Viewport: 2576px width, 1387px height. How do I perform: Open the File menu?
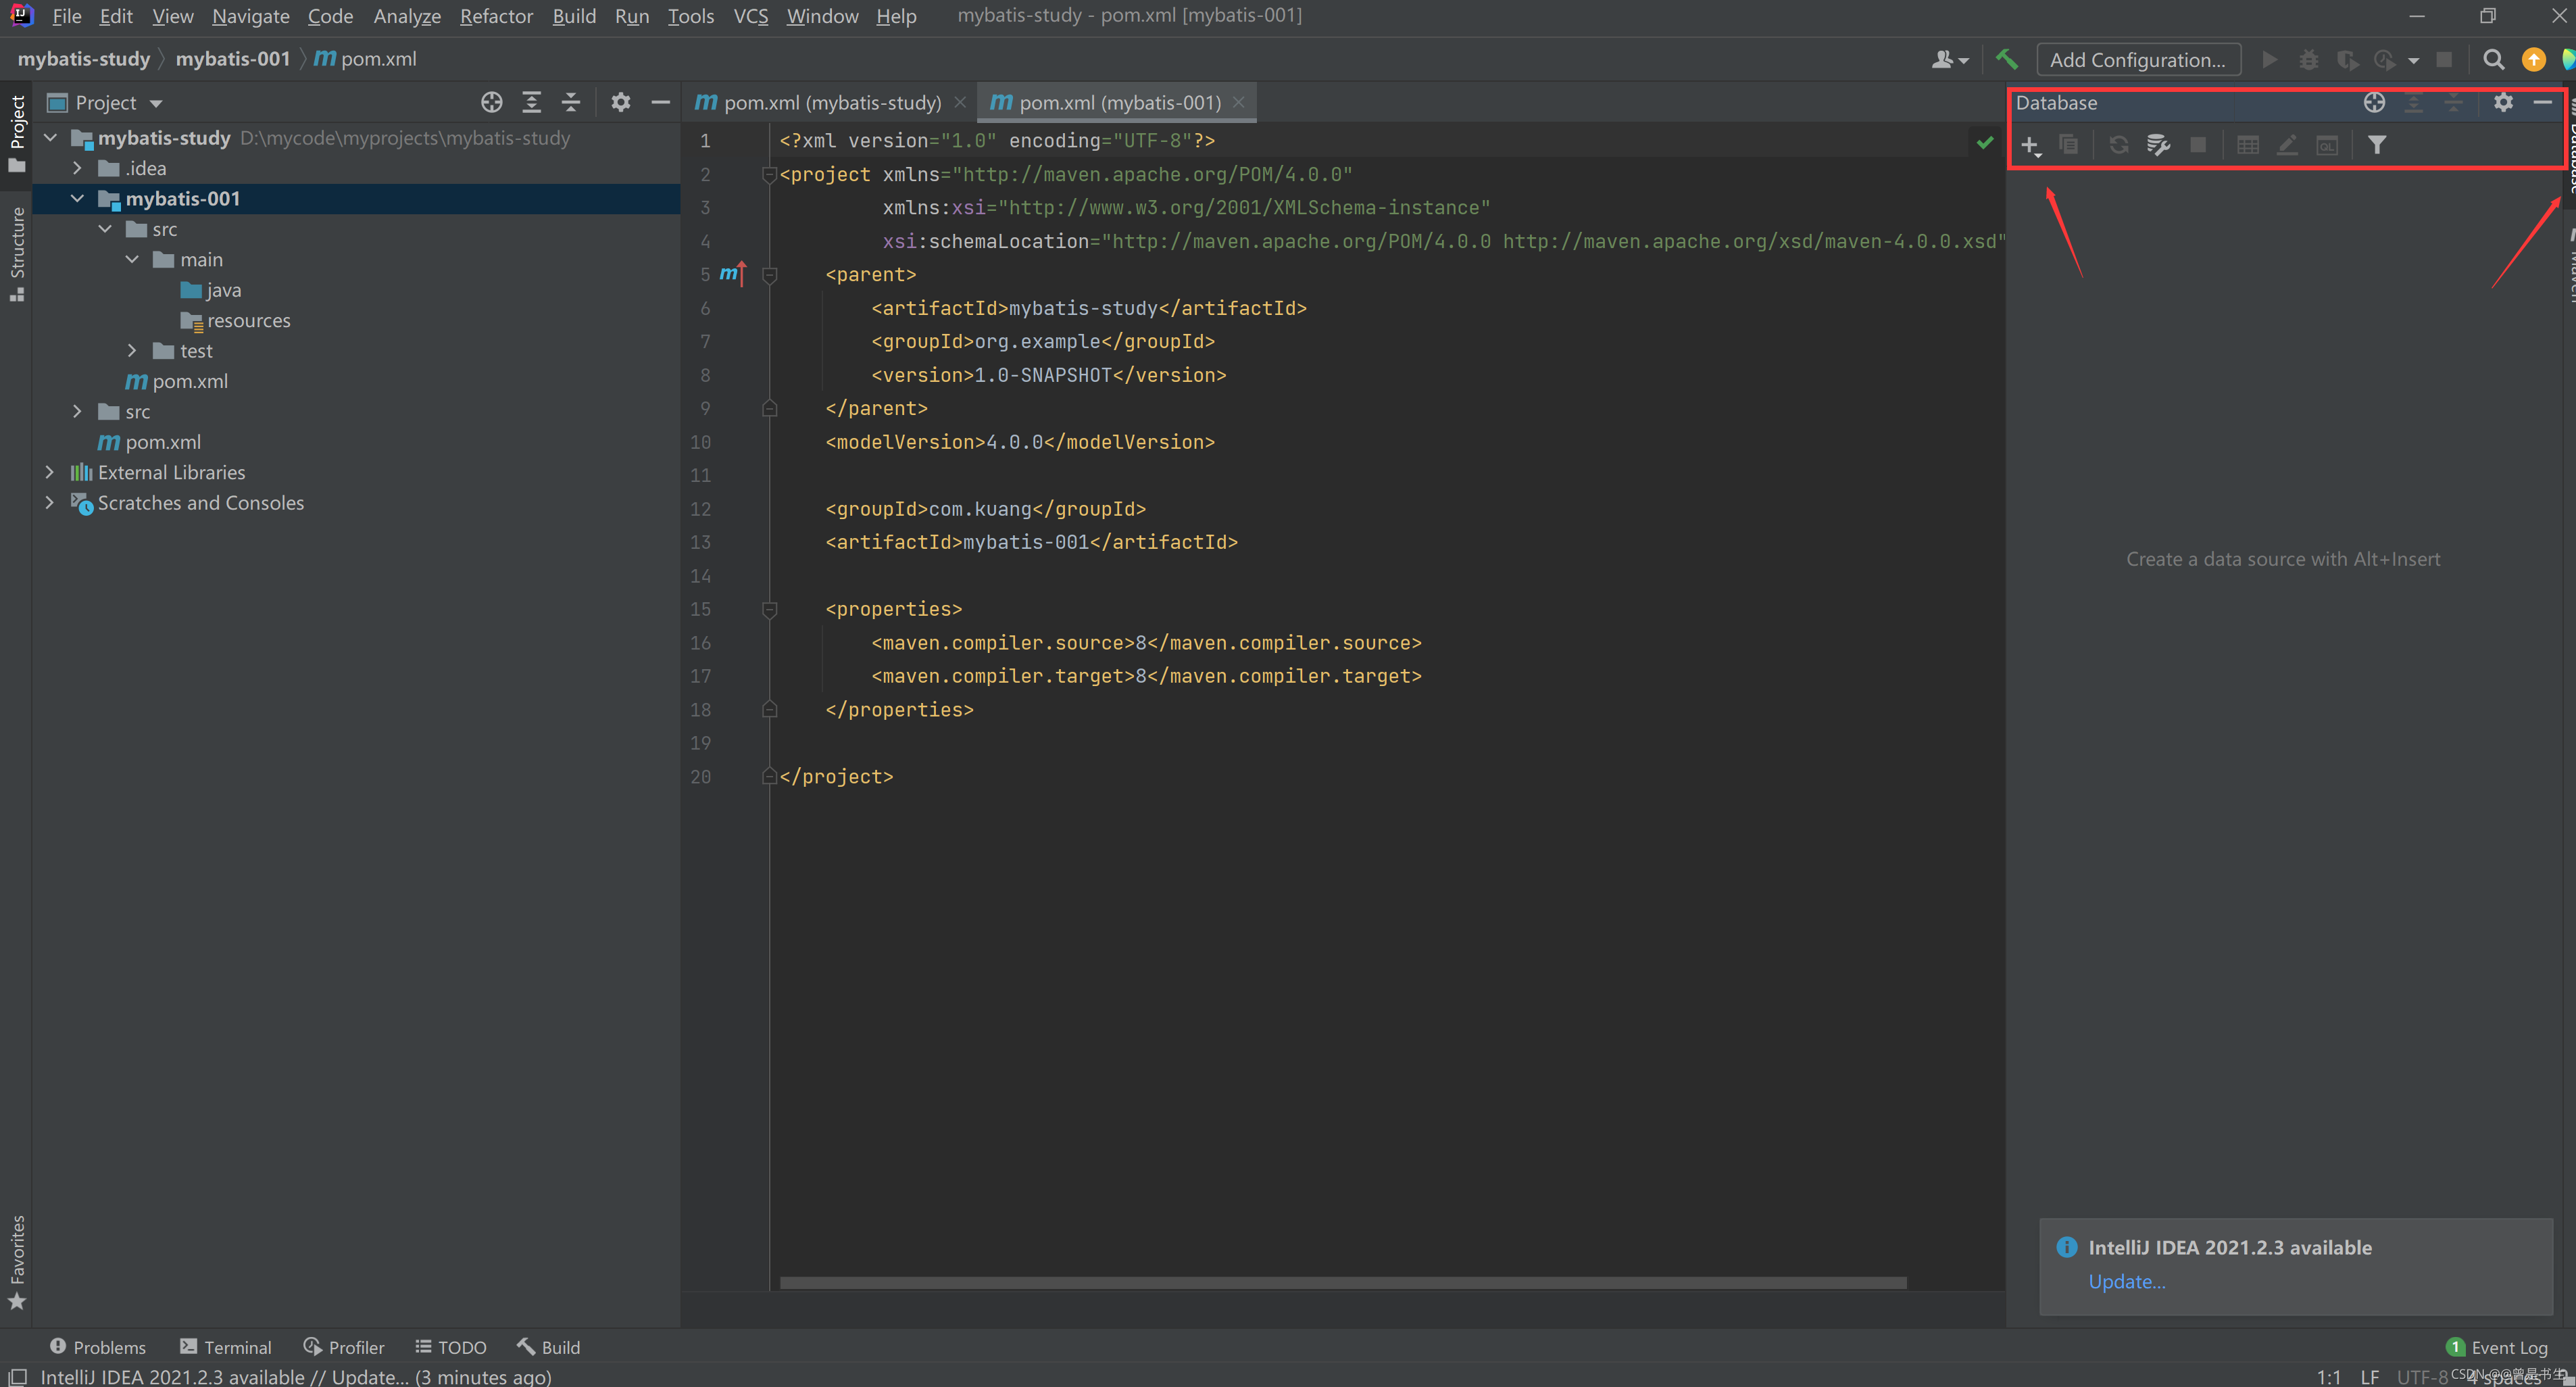pos(66,16)
